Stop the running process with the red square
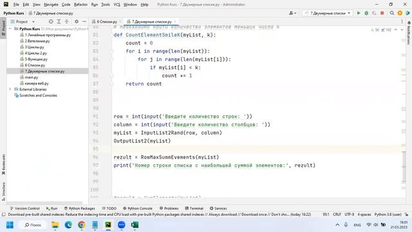The image size is (412, 232). (382, 13)
